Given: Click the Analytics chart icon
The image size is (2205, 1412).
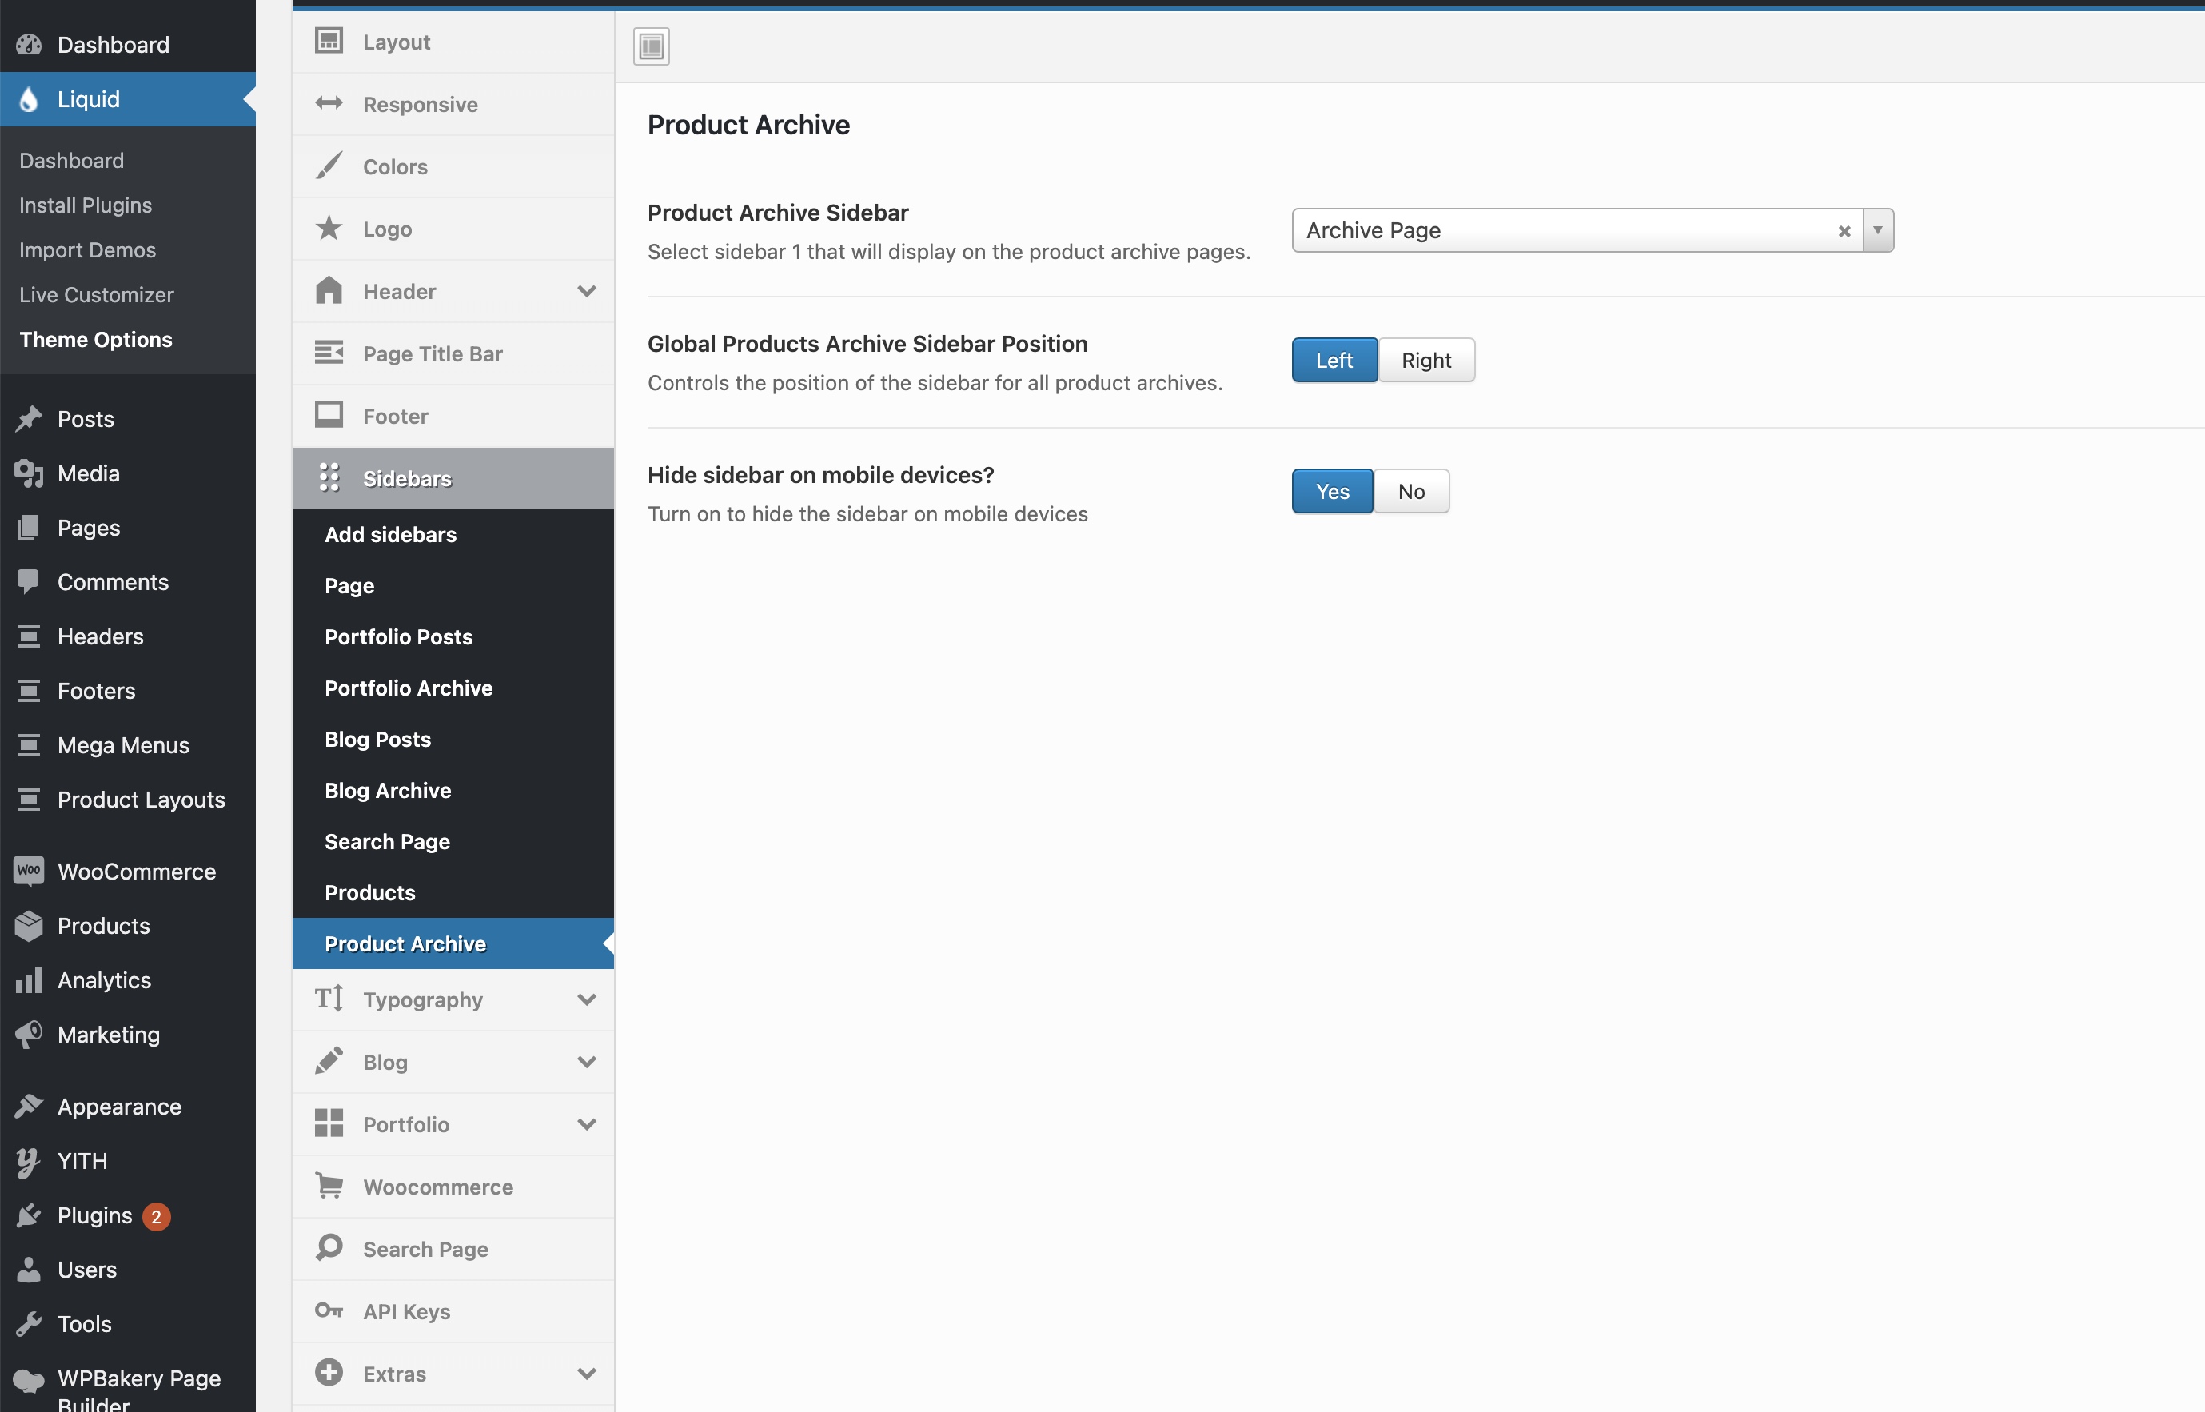Looking at the screenshot, I should pos(29,979).
